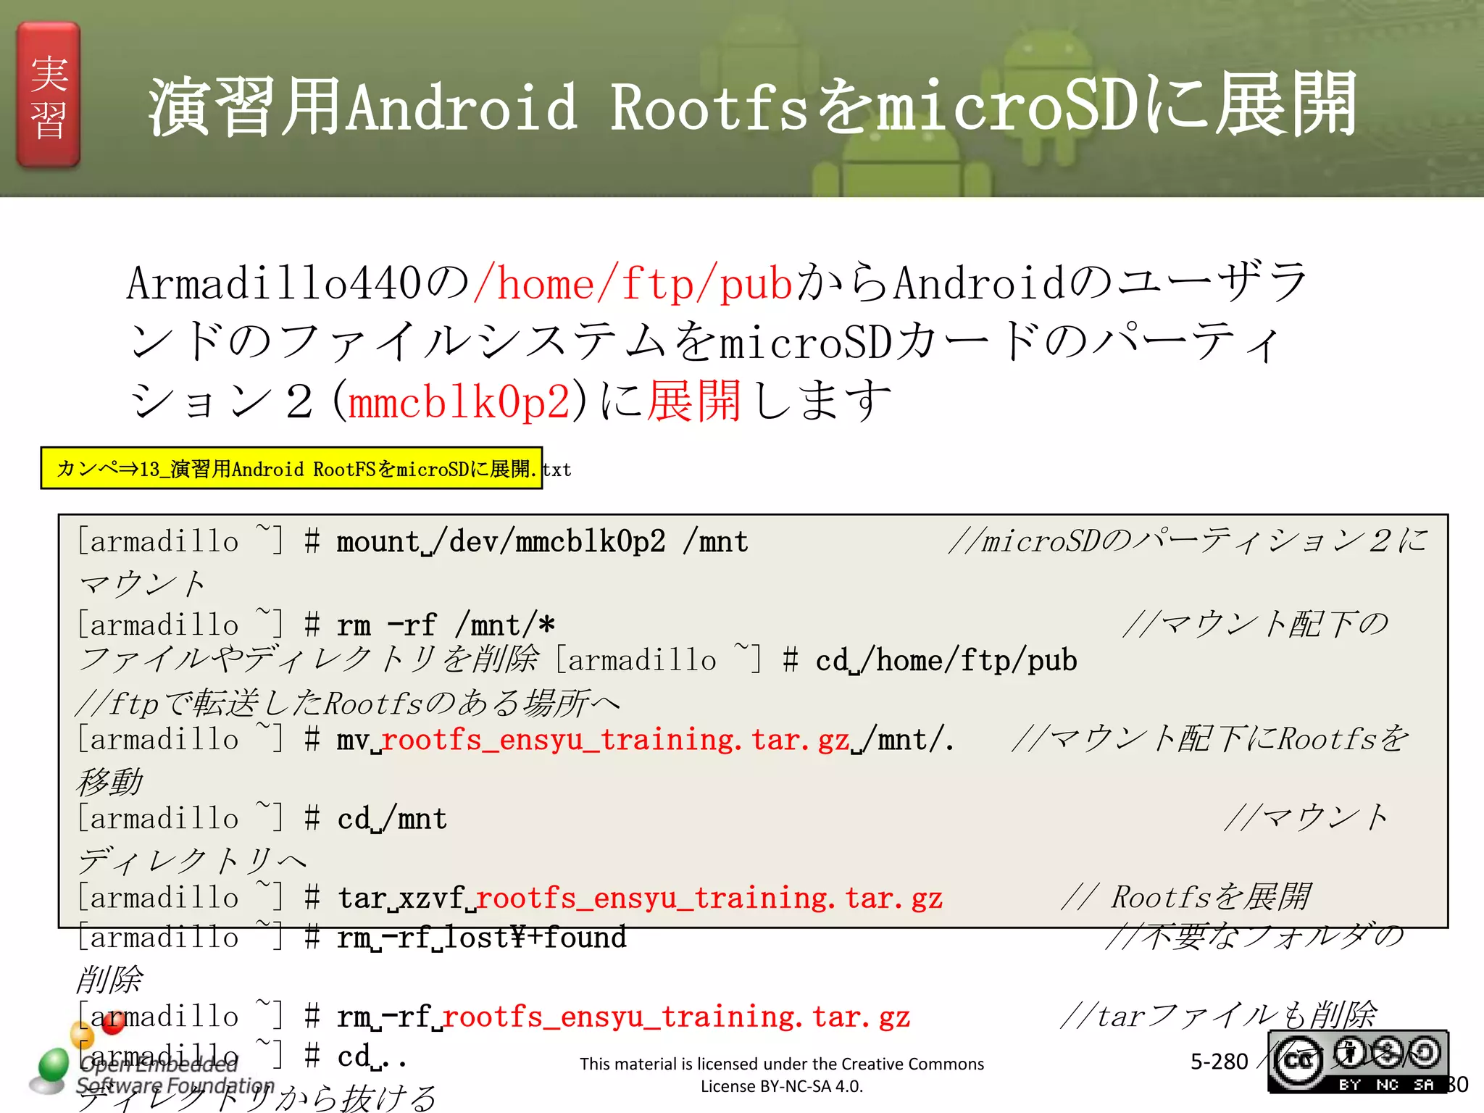Click the comment //tarファイルも削除
1484x1113 pixels.
click(x=1218, y=1016)
